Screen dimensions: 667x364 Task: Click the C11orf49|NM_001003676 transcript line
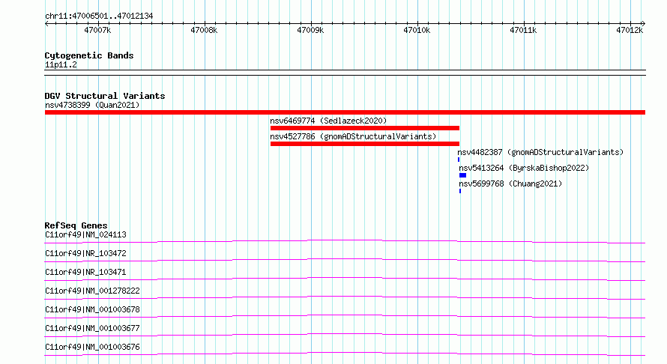345,354
